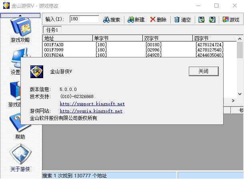This screenshot has height=179, width=244.
Task: Click the 清空 trash toolbar button
Action: (182, 20)
